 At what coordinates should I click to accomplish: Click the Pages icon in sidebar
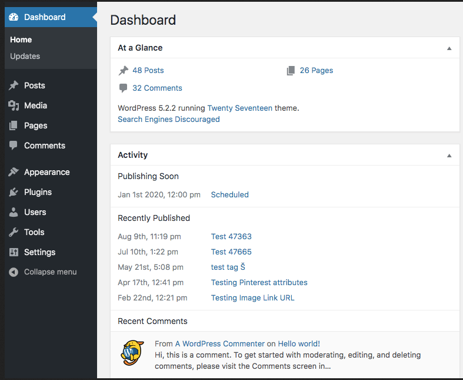coord(14,125)
